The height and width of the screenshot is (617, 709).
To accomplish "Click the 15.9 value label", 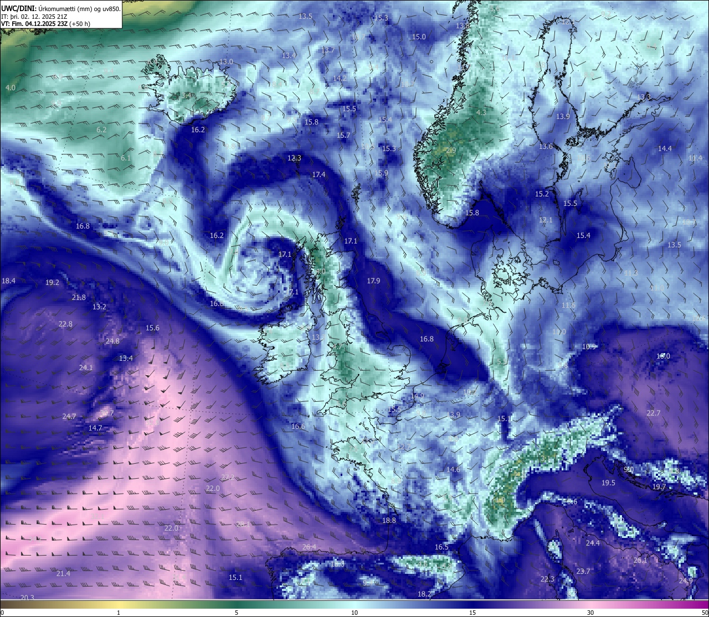I will [x=381, y=174].
